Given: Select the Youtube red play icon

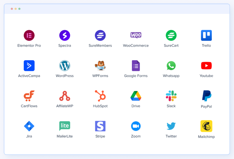Looking at the screenshot, I should (x=207, y=65).
